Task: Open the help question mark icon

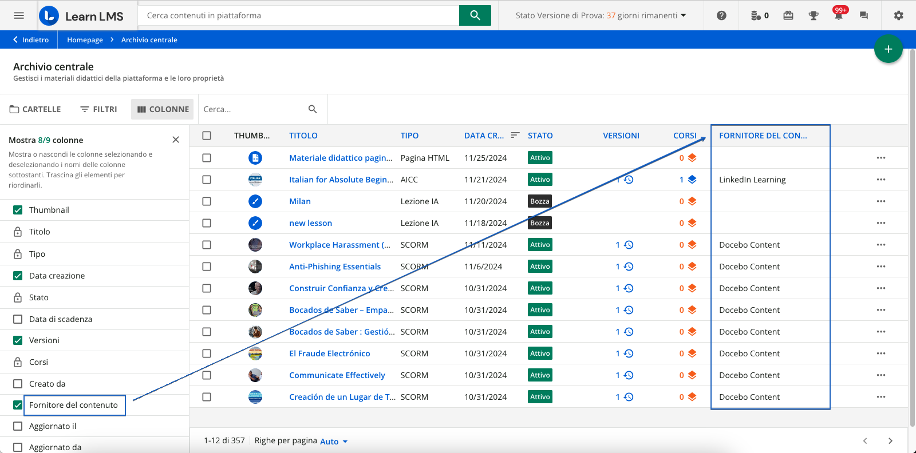Action: pos(721,15)
